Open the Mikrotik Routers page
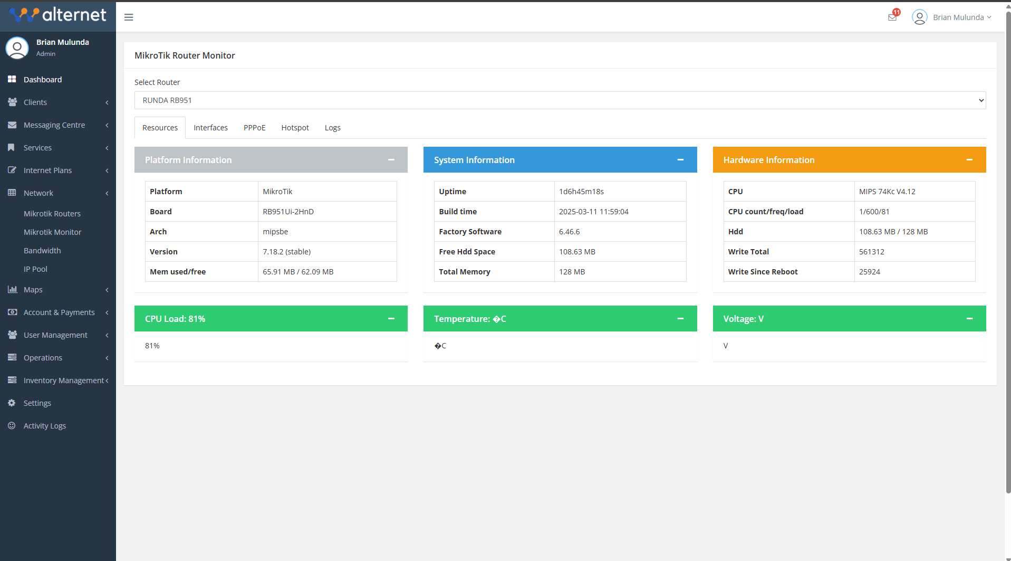The width and height of the screenshot is (1011, 561). pos(52,214)
